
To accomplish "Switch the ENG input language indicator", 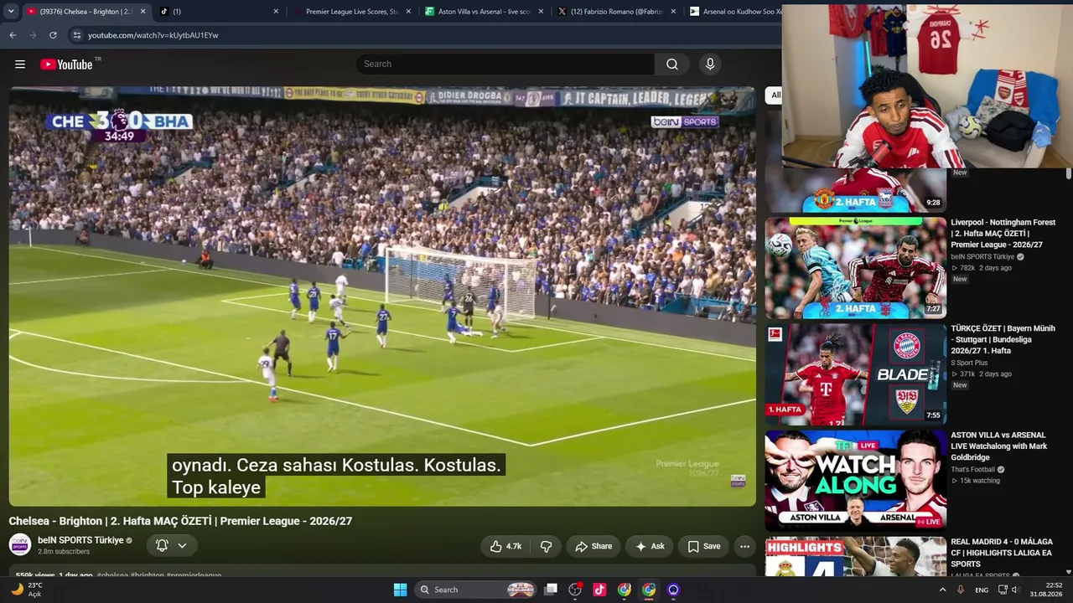I will pos(982,590).
